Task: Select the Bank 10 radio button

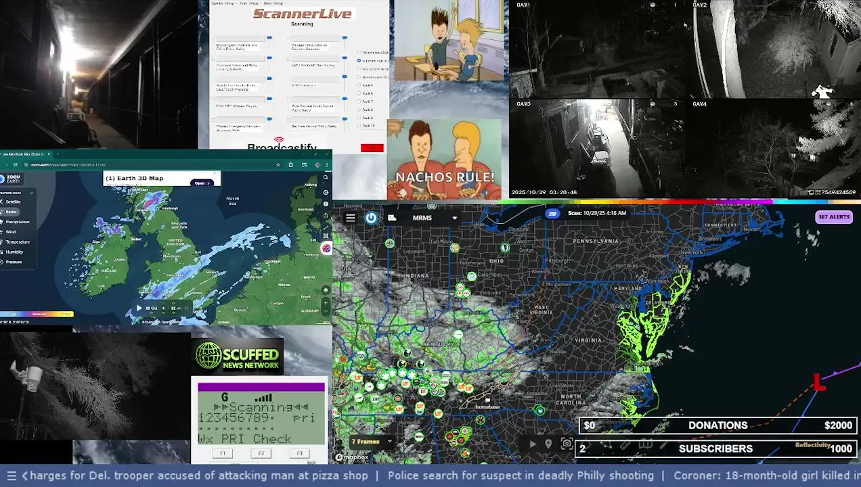Action: point(359,125)
